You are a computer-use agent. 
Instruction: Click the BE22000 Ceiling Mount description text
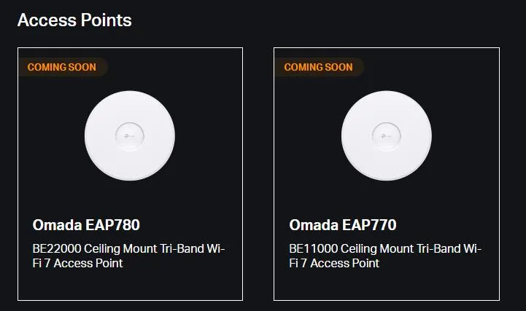pyautogui.click(x=129, y=256)
